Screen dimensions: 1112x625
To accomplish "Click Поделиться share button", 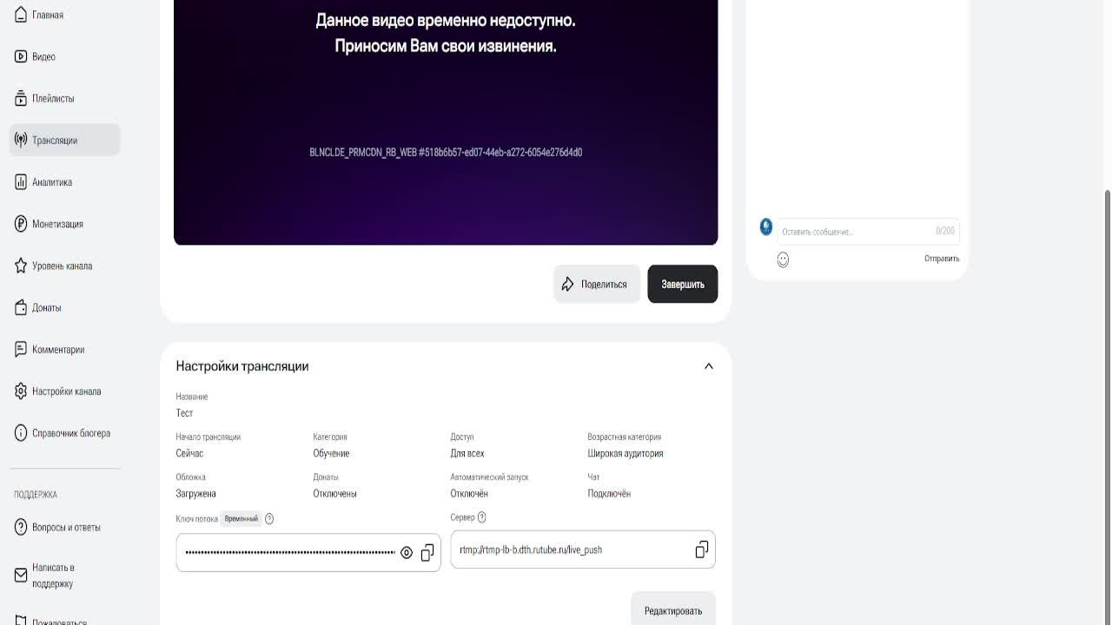I will point(597,284).
